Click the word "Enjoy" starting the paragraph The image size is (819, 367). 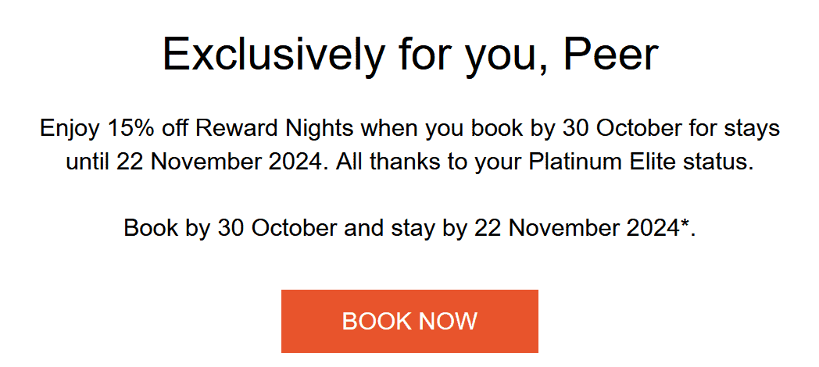pos(67,128)
